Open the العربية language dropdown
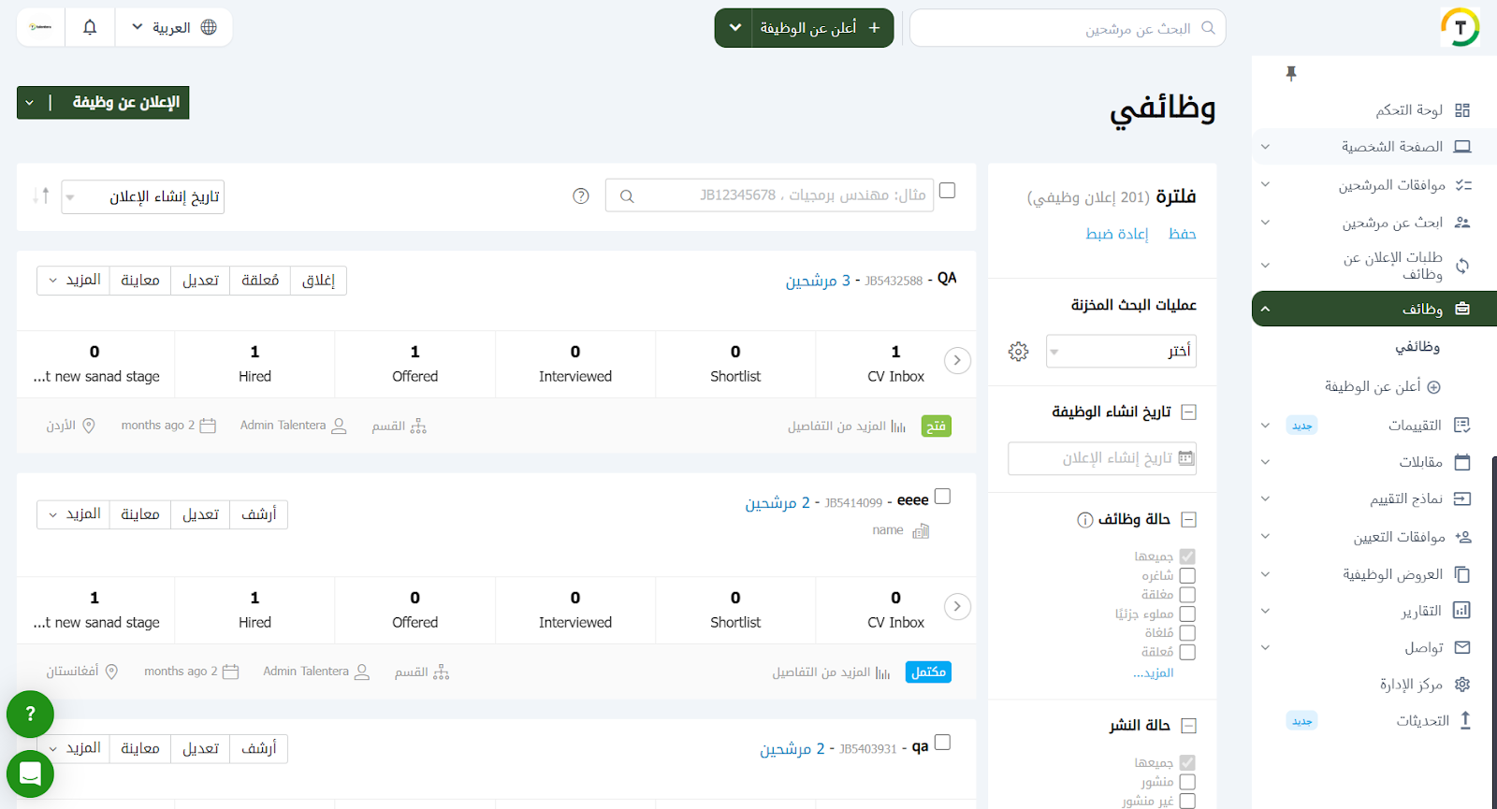Image resolution: width=1497 pixels, height=809 pixels. point(174,27)
